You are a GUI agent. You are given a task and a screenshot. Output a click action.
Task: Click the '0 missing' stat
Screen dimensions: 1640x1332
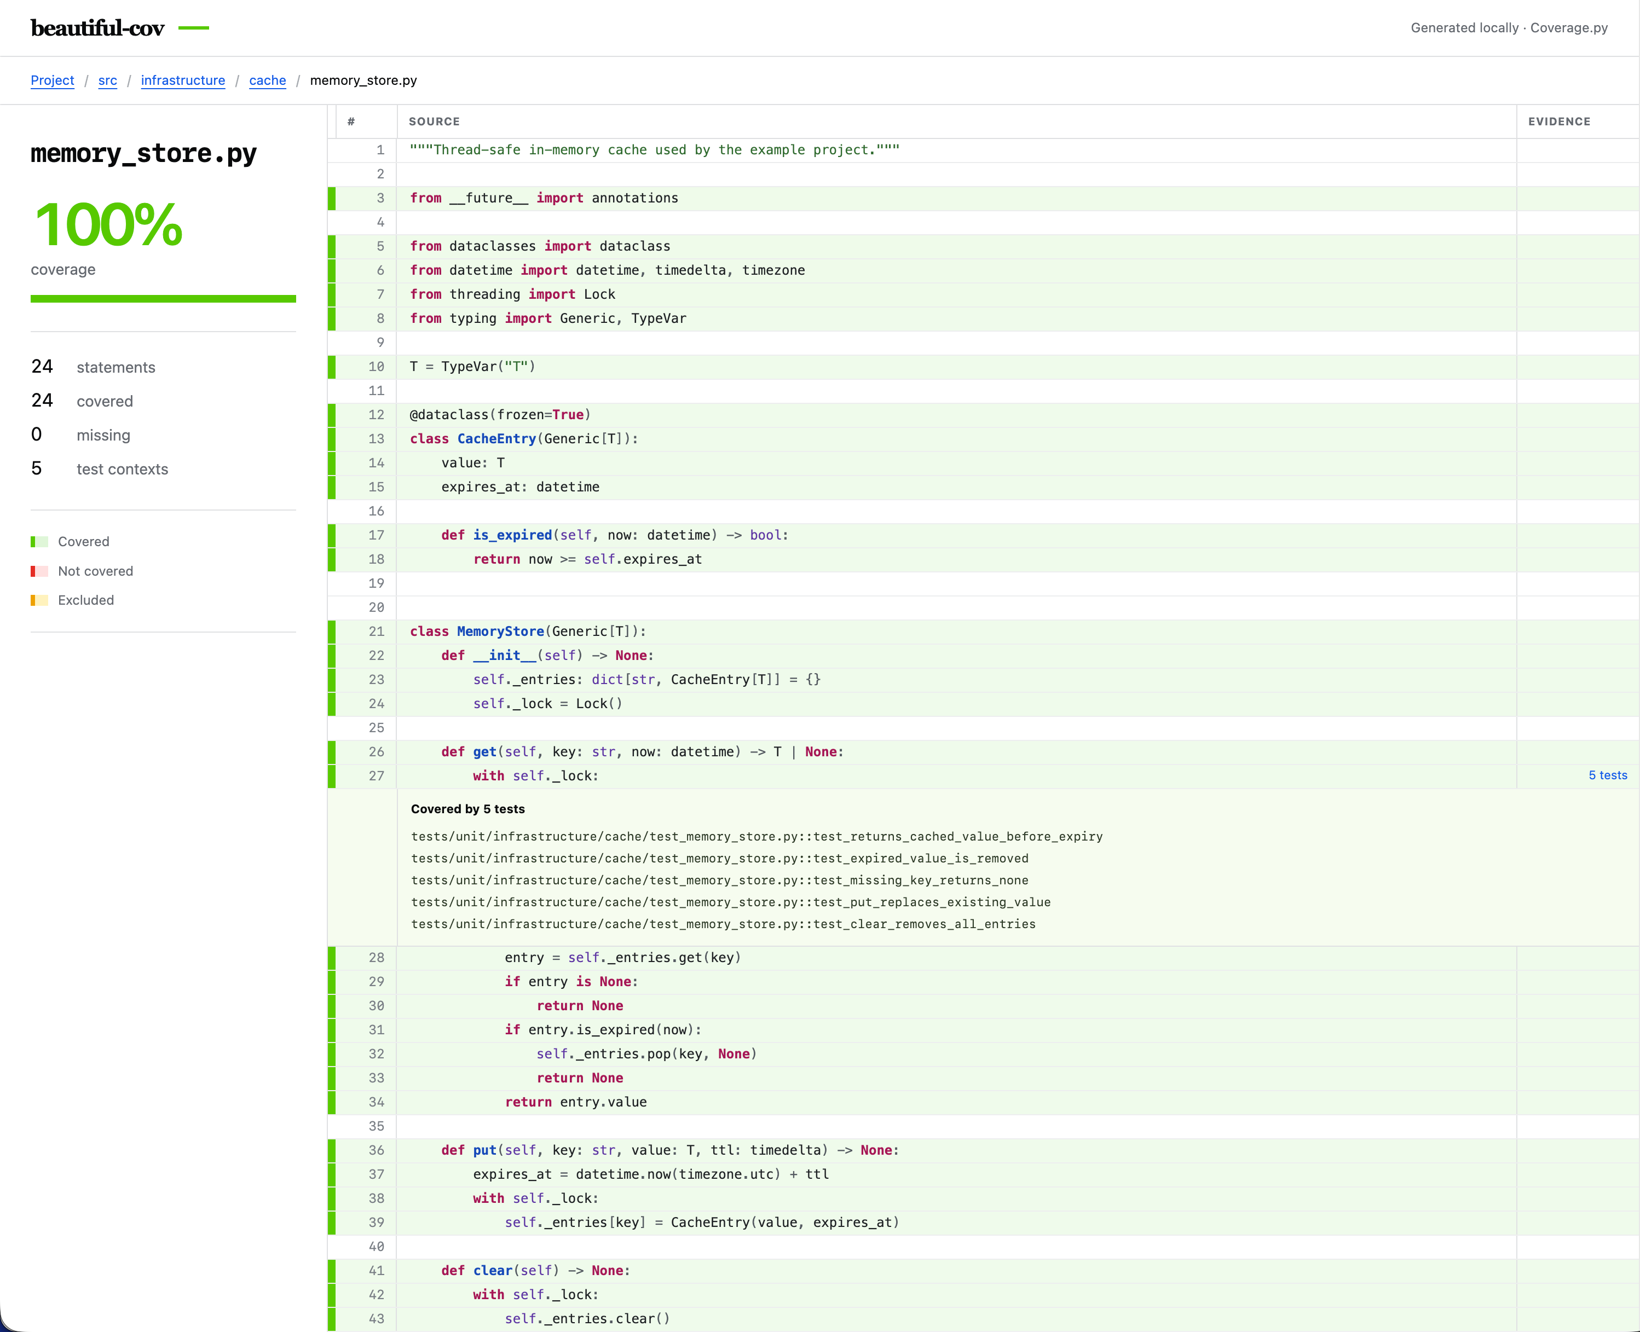coord(80,435)
